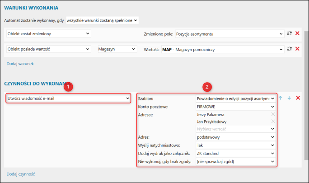Remove recipient Jerzy Pakamera
Viewport: 309px width, 183px height.
pyautogui.click(x=272, y=115)
